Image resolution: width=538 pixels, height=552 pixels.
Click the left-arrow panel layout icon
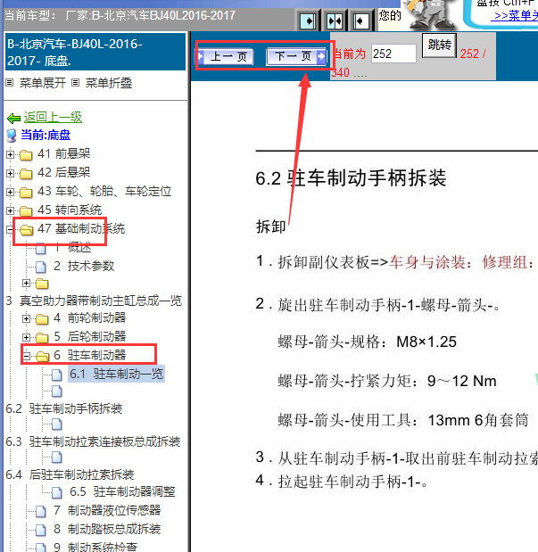click(360, 21)
